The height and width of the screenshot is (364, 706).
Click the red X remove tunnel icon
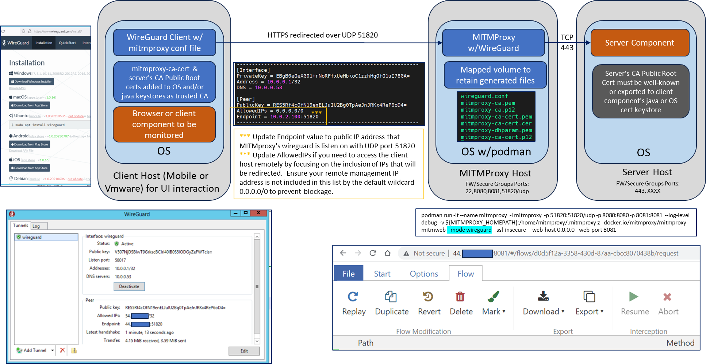pos(62,350)
